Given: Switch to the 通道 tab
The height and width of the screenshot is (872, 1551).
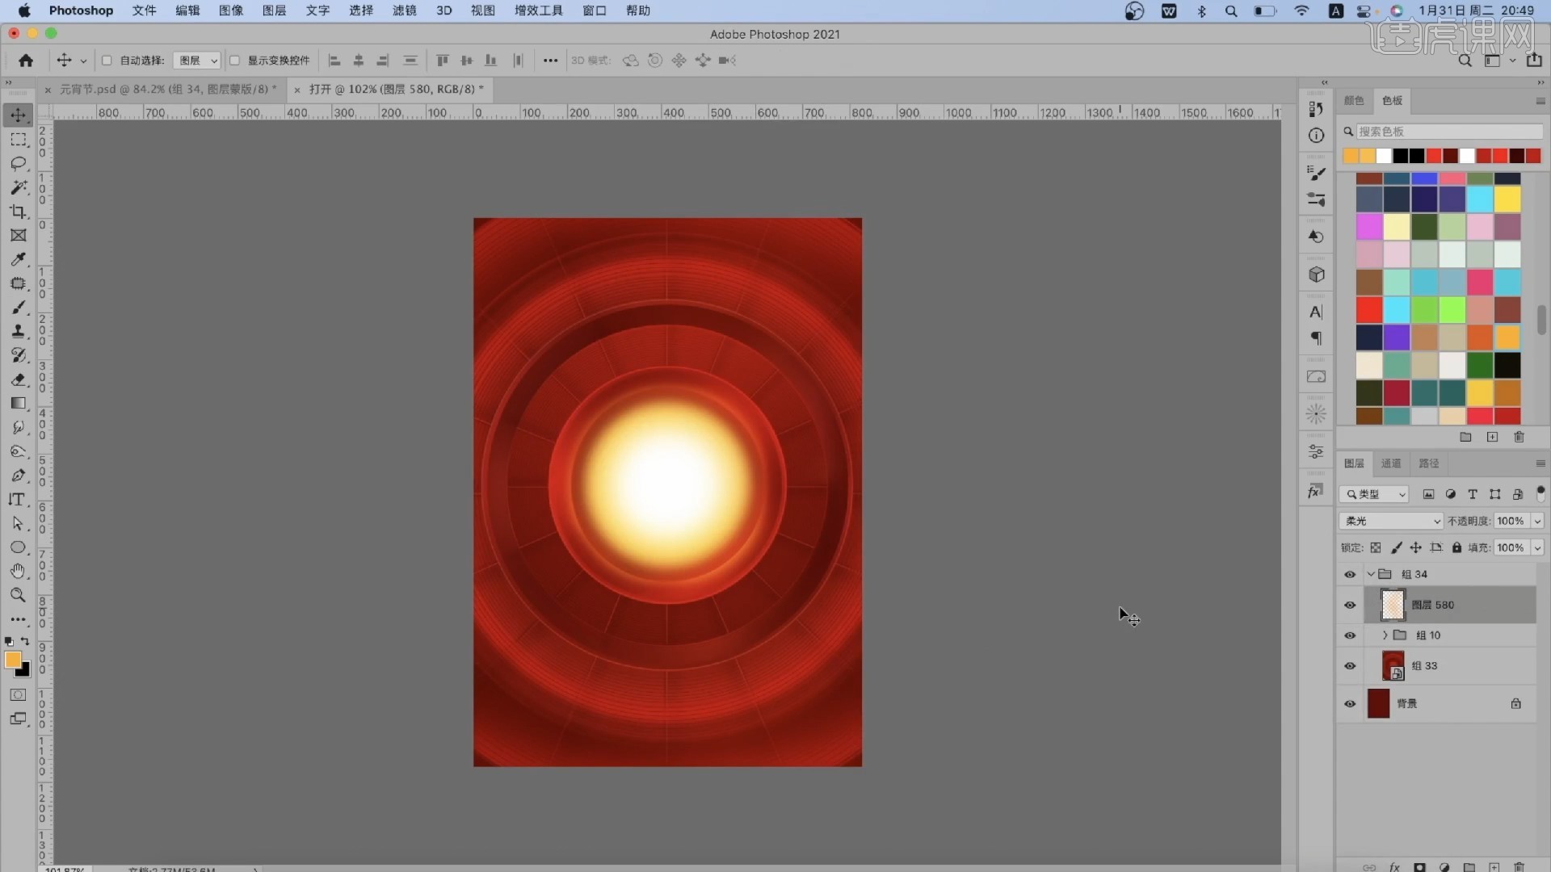Looking at the screenshot, I should (1391, 463).
